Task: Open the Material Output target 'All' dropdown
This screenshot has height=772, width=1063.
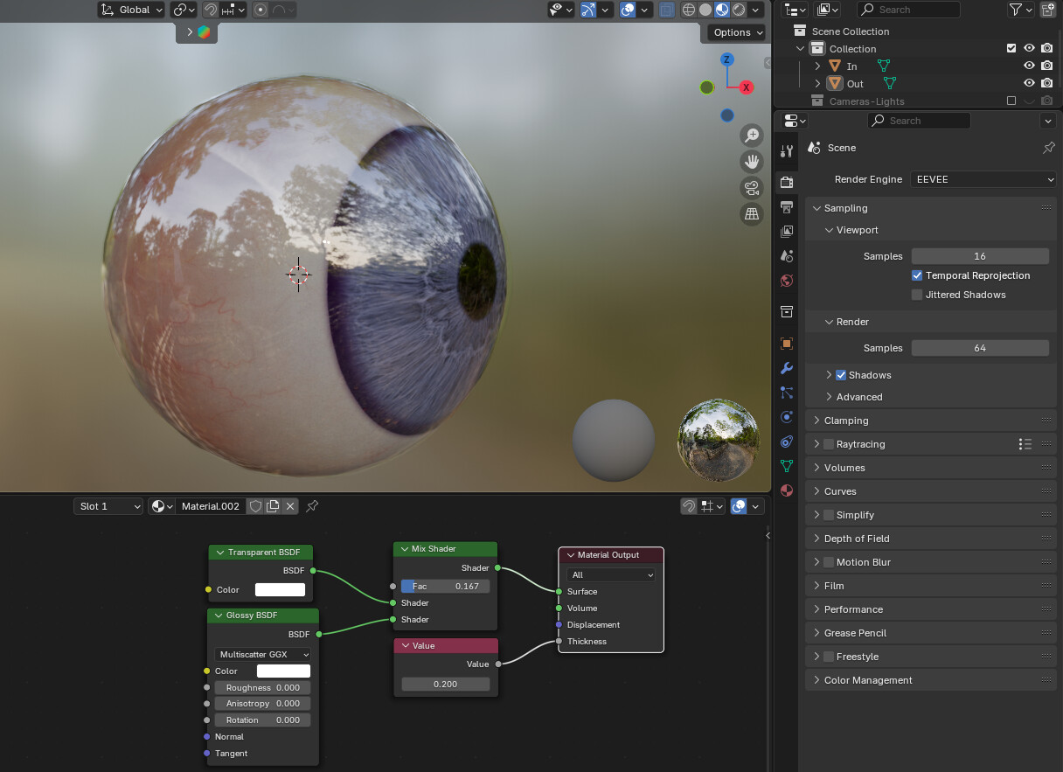Action: pos(611,575)
